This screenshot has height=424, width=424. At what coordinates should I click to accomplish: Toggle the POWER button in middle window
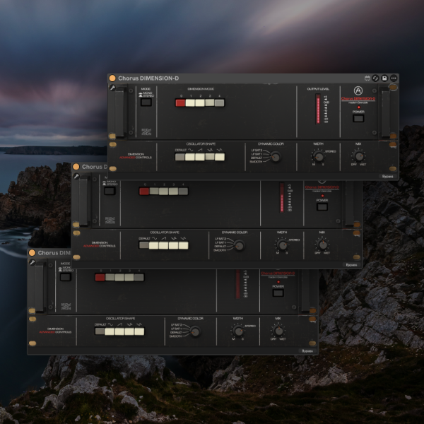tap(322, 207)
